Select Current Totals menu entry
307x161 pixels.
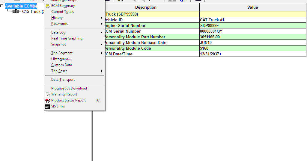[62, 12]
